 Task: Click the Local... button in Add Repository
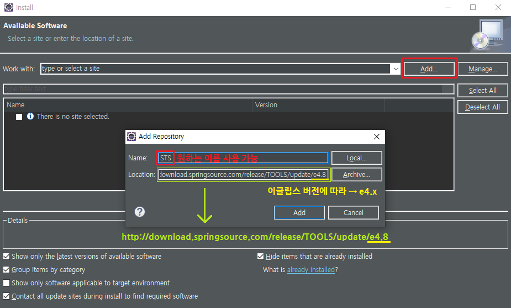click(x=356, y=158)
